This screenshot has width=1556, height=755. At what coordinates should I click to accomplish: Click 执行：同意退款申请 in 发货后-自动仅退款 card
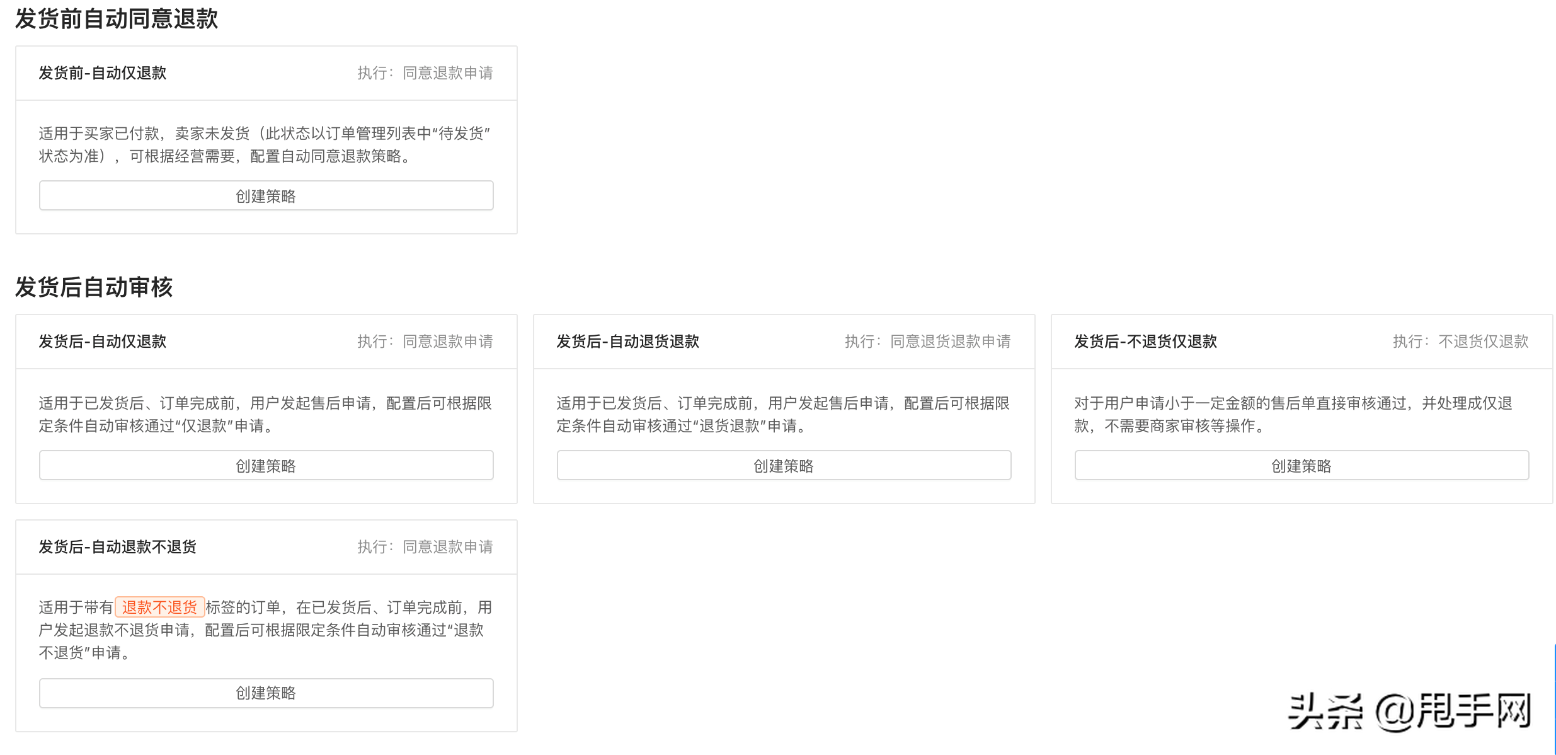click(x=425, y=342)
